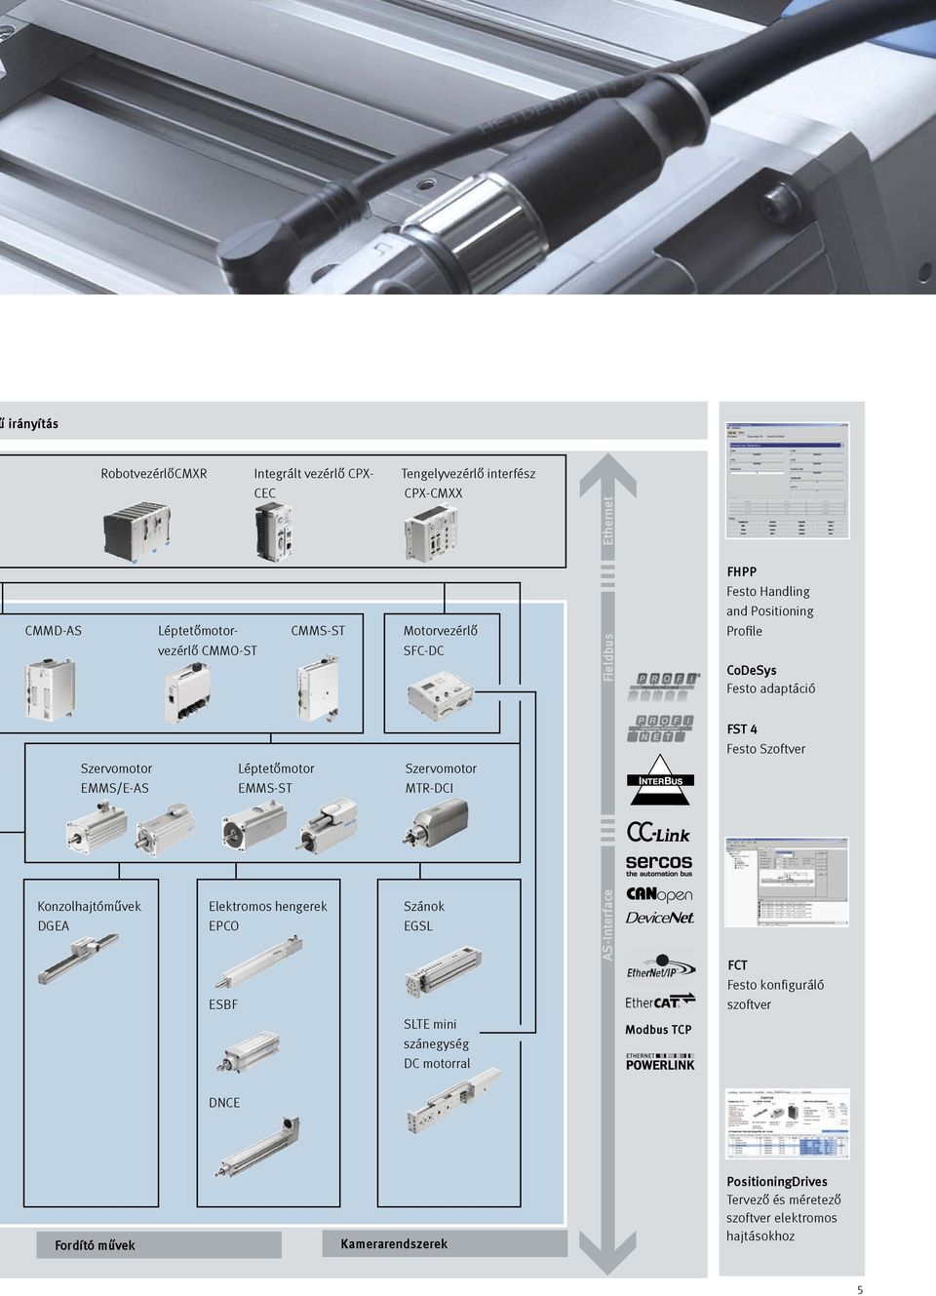Click the Léptetőmotor EMMS-ST label
Viewport: 936px width, 1296px height.
pyautogui.click(x=276, y=778)
